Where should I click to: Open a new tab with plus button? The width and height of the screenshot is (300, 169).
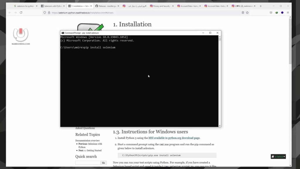tap(260, 6)
